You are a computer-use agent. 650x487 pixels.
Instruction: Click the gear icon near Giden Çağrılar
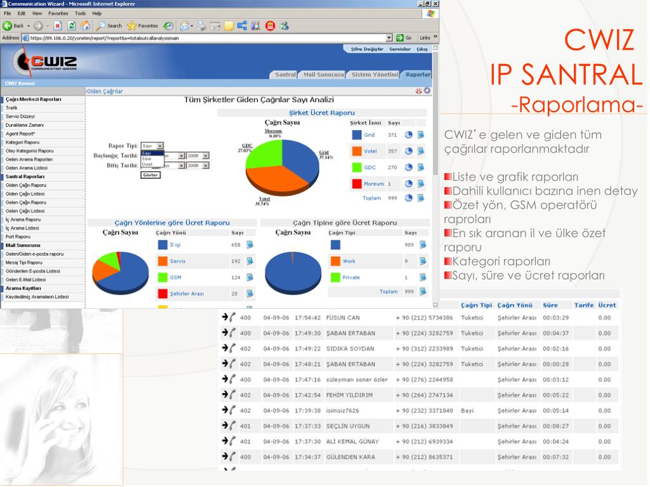427,90
